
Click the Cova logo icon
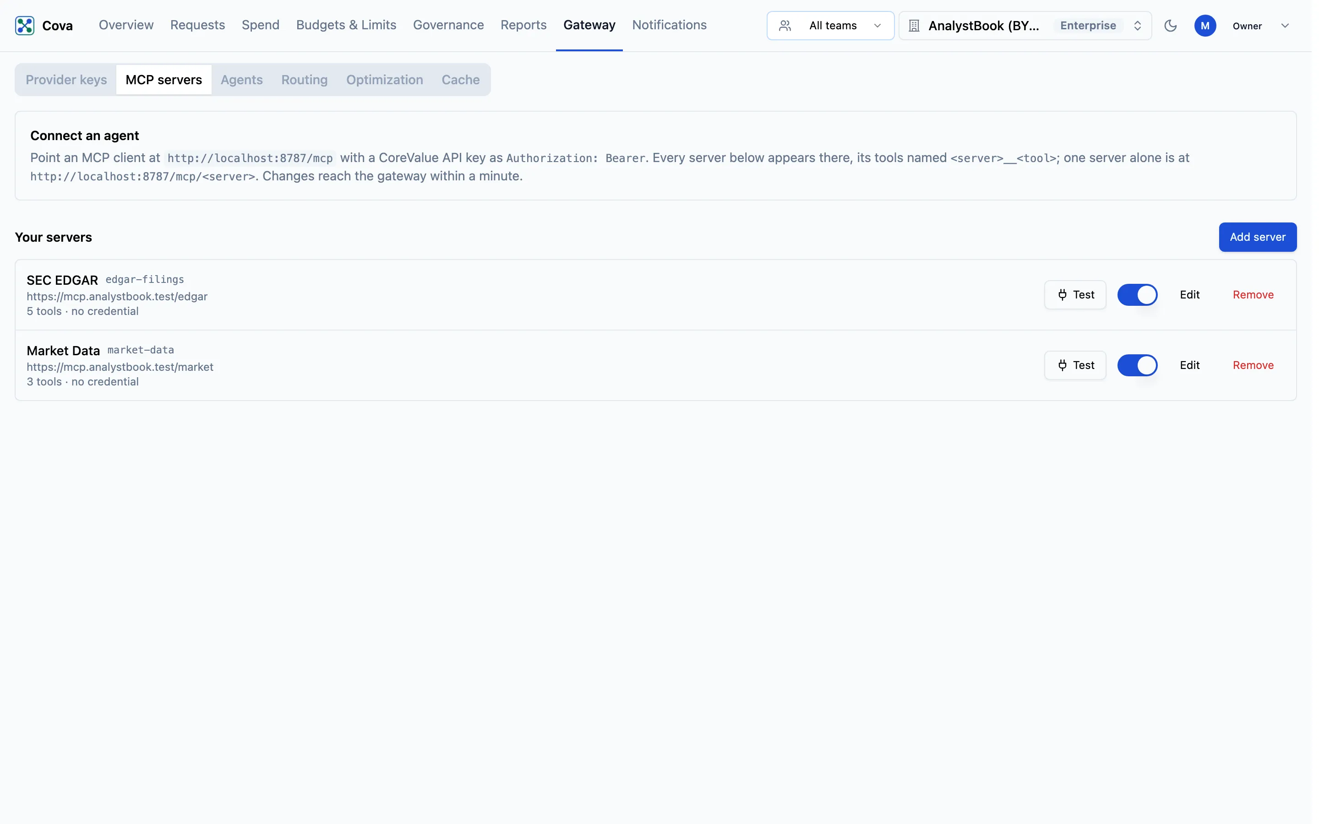click(25, 26)
